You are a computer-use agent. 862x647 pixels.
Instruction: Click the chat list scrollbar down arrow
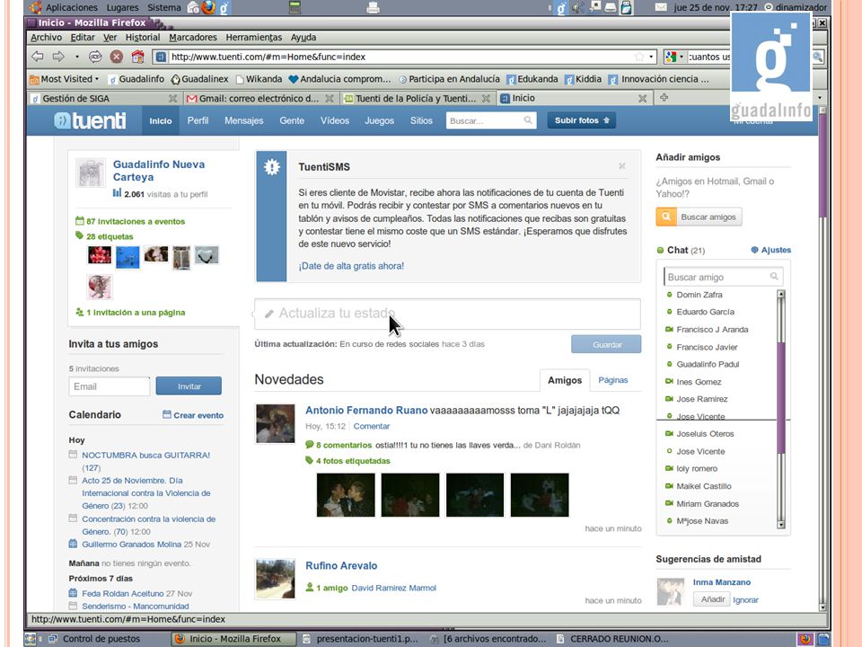780,524
